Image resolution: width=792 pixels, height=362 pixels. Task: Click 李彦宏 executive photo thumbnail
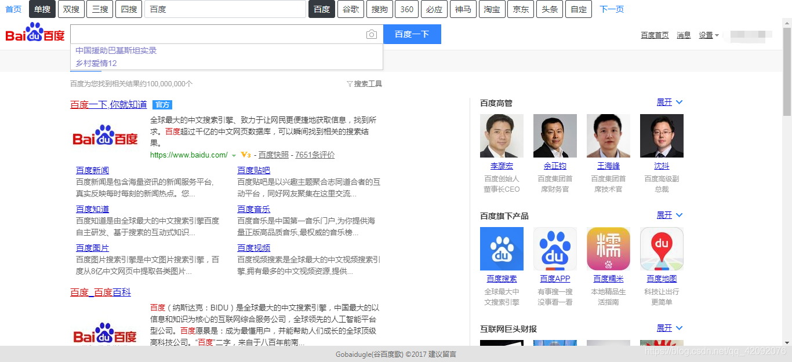coord(501,136)
